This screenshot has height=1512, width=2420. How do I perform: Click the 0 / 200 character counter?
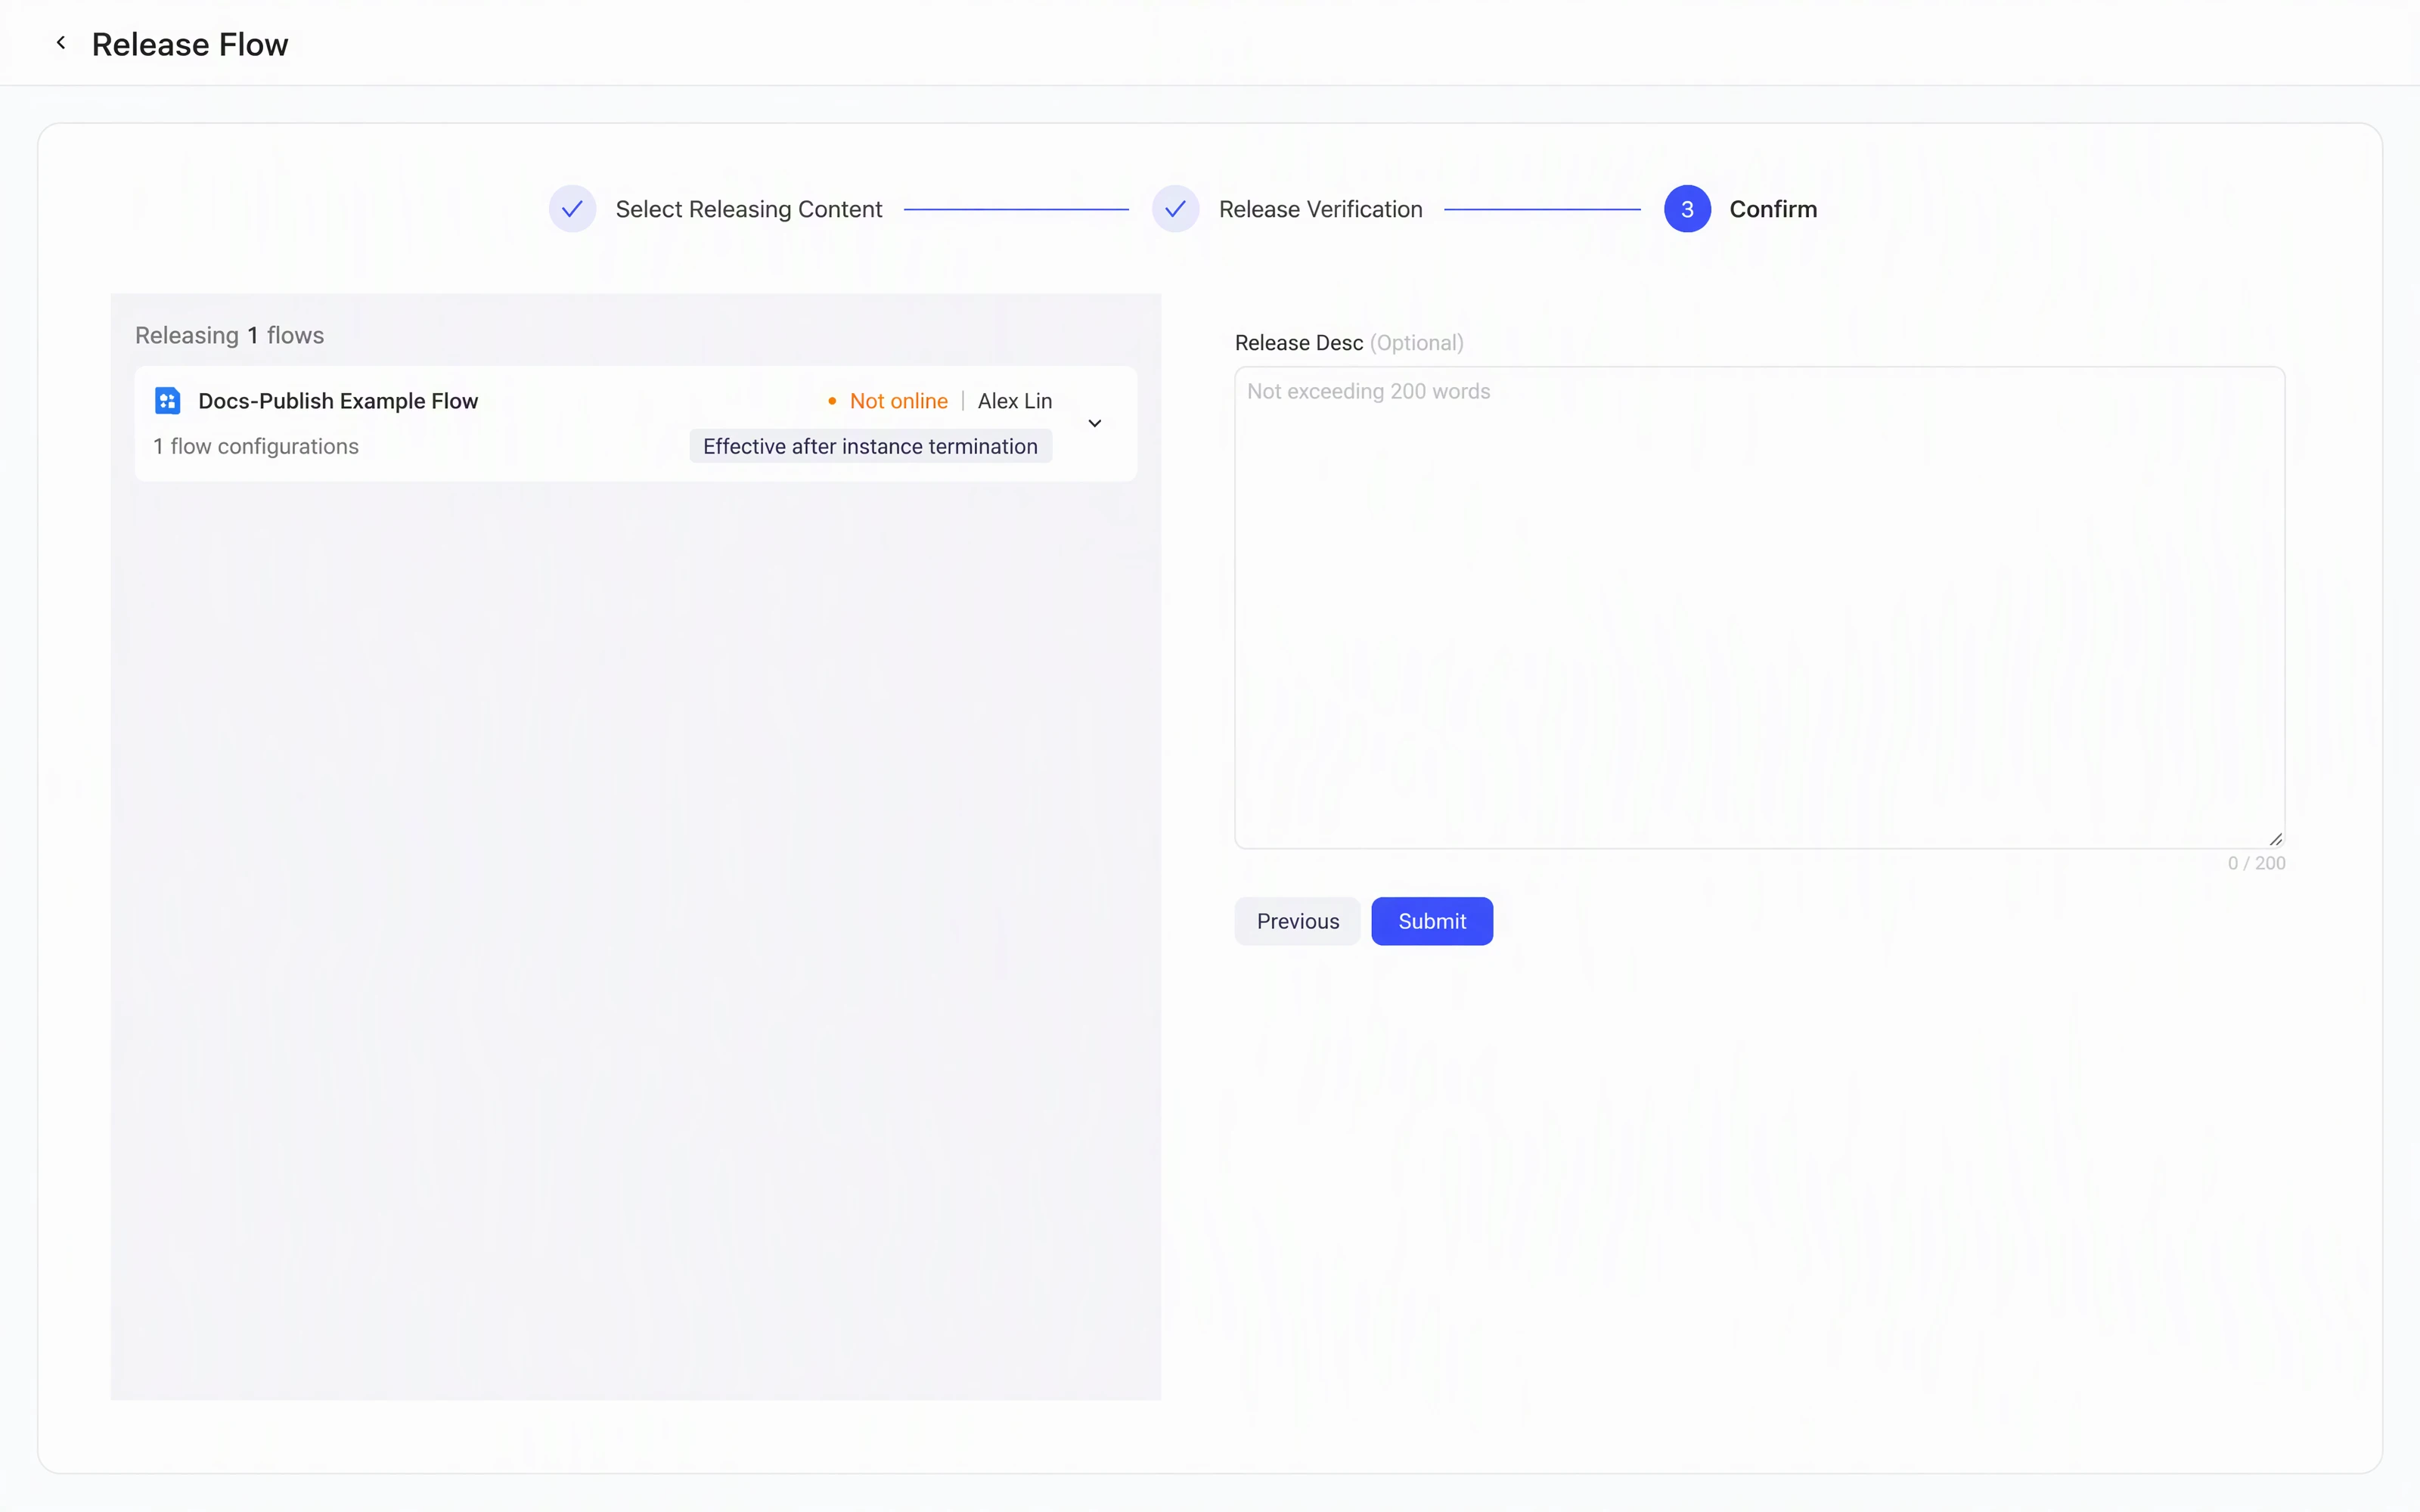click(x=2256, y=863)
